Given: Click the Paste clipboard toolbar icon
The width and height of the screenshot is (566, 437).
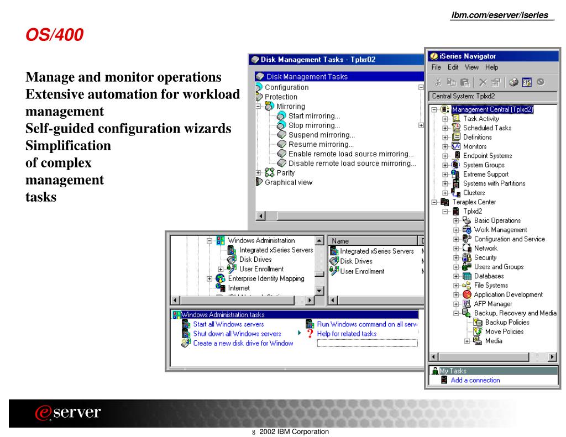Looking at the screenshot, I should 465,83.
